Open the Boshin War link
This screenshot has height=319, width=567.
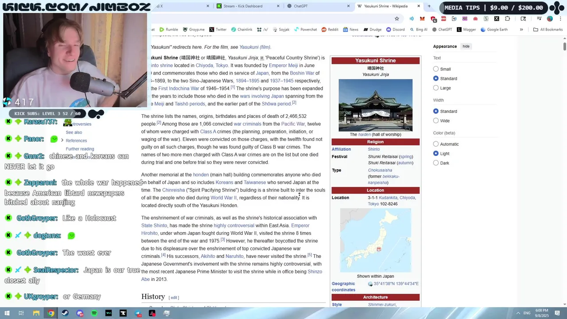302,73
